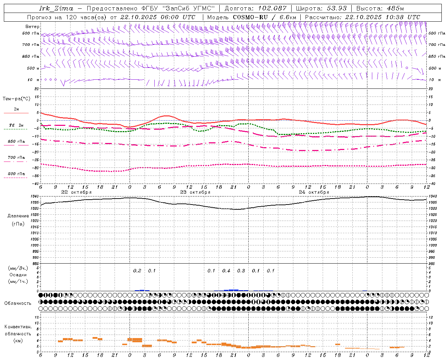Select the (мм/3ч.) unit label
The height and width of the screenshot is (358, 447).
coord(18,268)
